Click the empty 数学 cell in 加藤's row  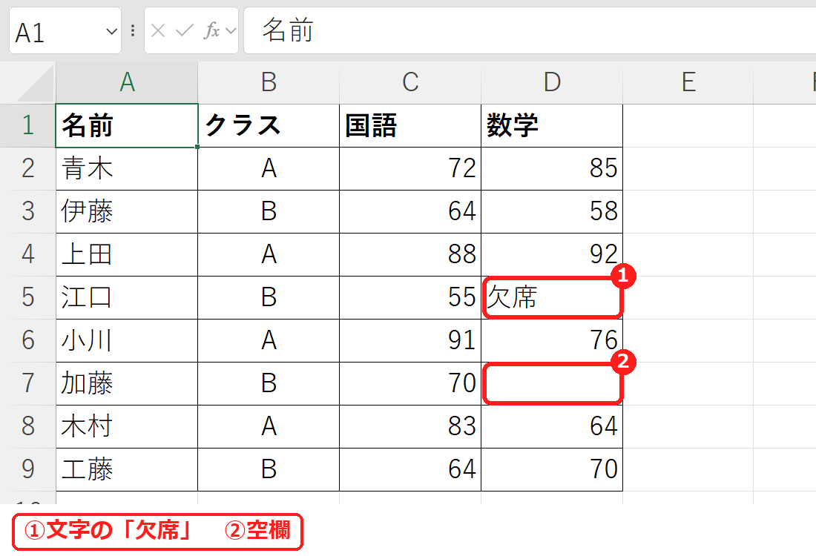tap(552, 384)
